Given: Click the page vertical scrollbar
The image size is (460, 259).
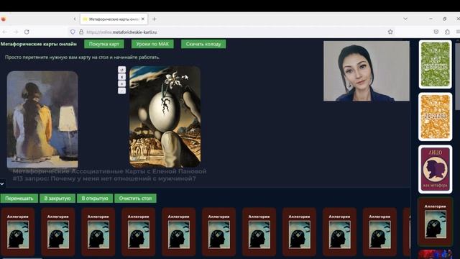Looking at the screenshot, I should click(x=457, y=76).
